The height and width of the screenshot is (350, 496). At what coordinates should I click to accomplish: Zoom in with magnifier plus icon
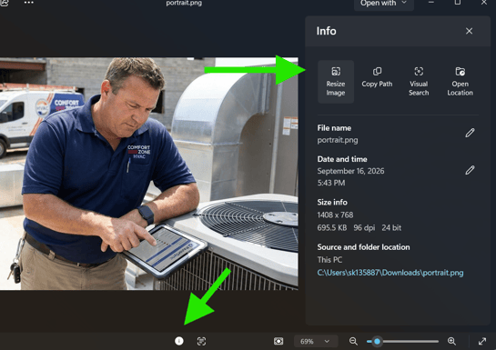tap(451, 341)
